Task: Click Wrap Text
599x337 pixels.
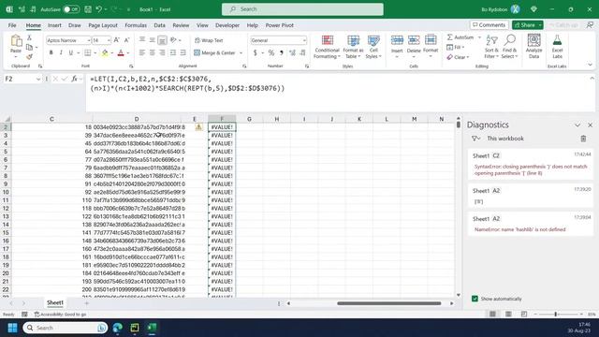Action: pos(209,40)
